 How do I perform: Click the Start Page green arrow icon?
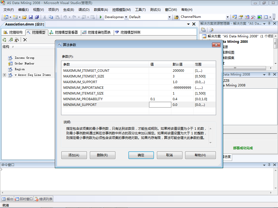[260, 17]
